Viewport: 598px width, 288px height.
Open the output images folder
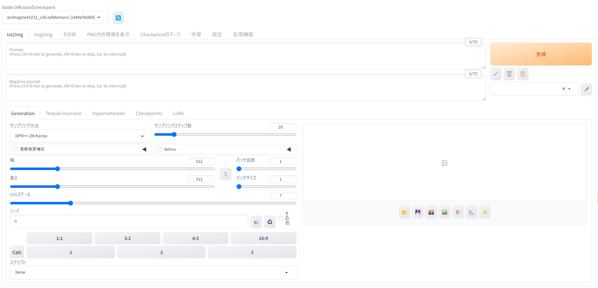pos(404,212)
